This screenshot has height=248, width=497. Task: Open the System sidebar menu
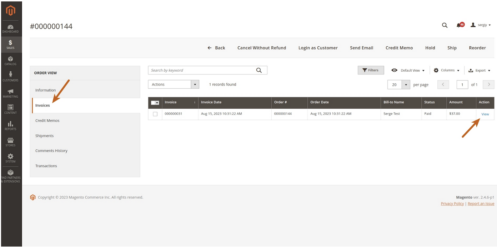pos(10,158)
